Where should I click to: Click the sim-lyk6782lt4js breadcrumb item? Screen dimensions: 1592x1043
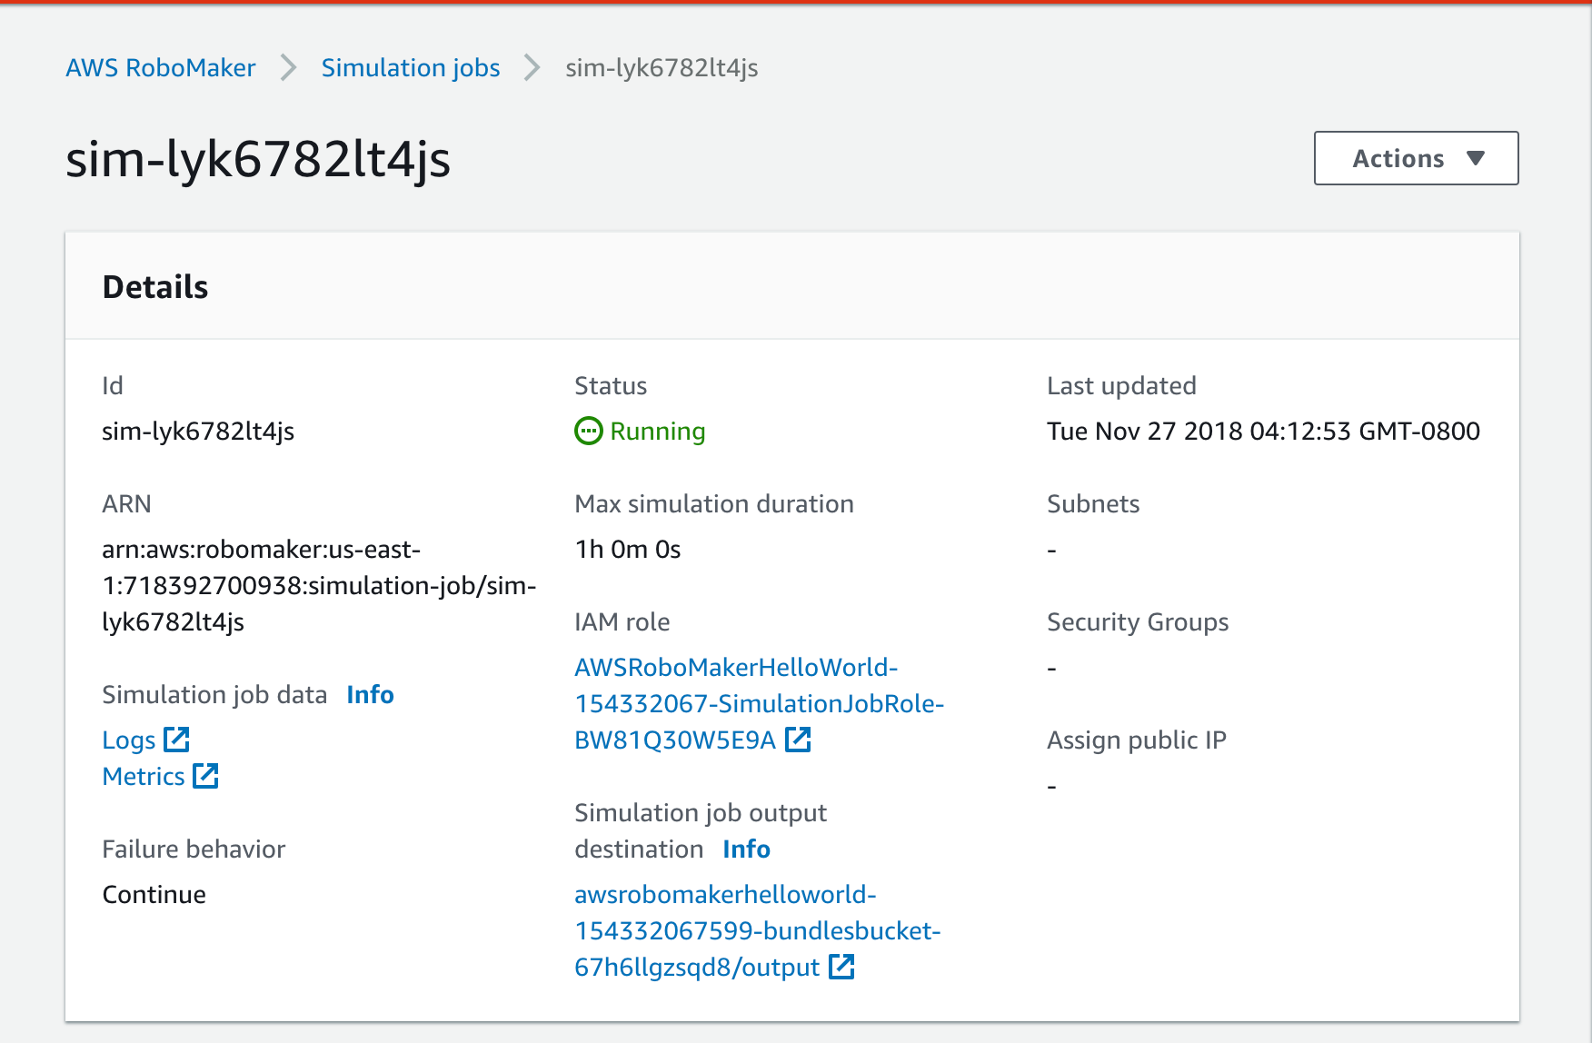click(662, 68)
